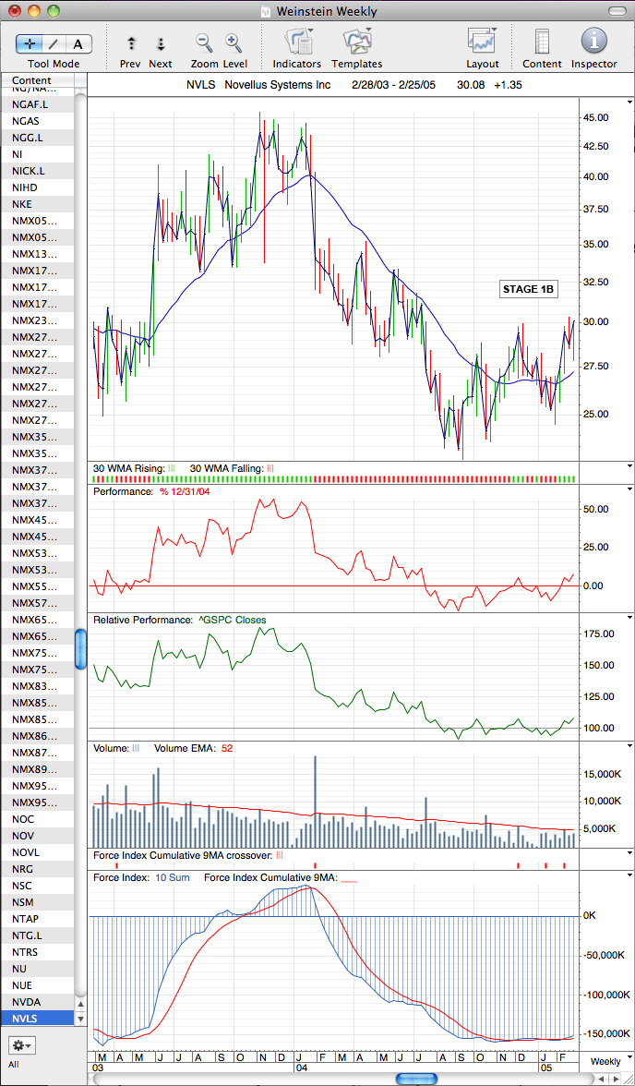Select NMX55… in the content list
This screenshot has width=635, height=1086.
pos(37,585)
